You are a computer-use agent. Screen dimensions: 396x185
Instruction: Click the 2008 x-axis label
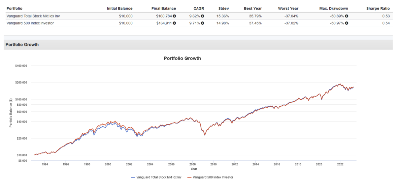click(192, 164)
